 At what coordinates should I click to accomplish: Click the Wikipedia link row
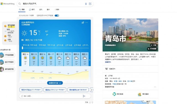(x=130, y=69)
